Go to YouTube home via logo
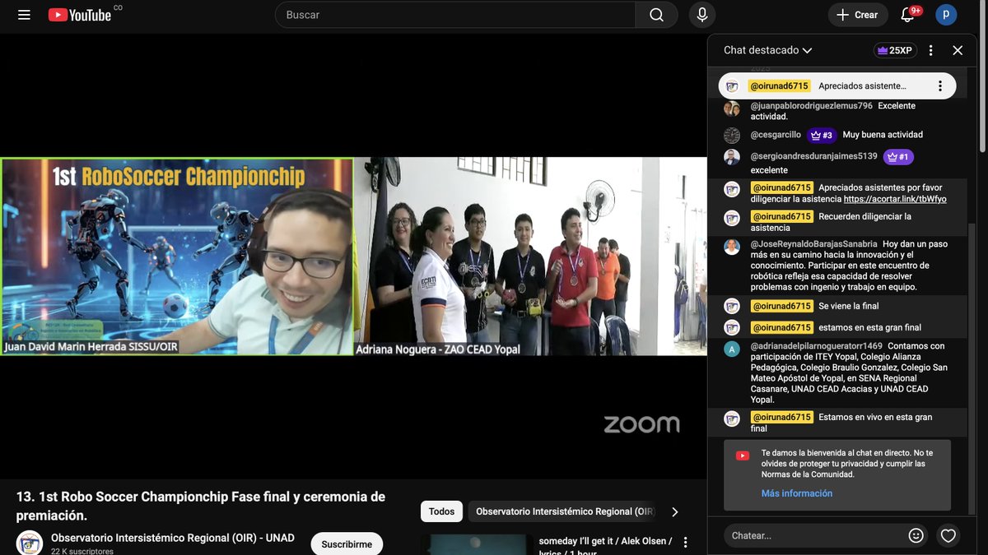The width and height of the screenshot is (988, 555). (x=80, y=15)
